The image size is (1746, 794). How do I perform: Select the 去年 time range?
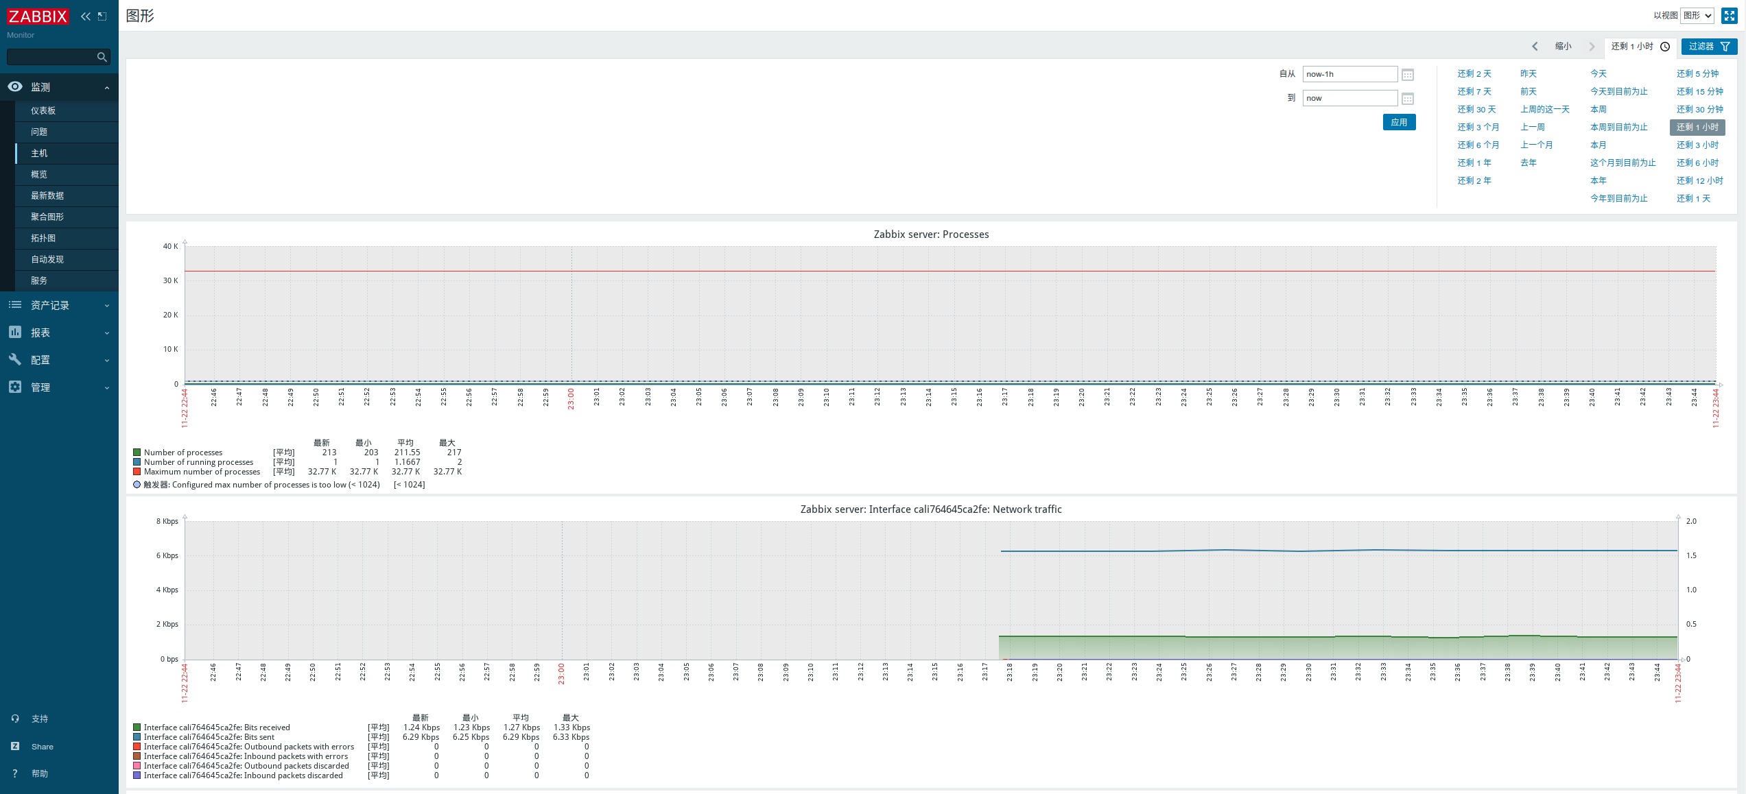point(1529,163)
